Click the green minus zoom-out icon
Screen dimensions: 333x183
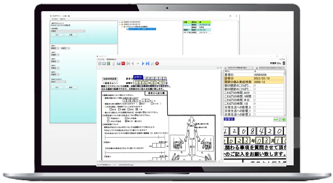click(x=276, y=120)
